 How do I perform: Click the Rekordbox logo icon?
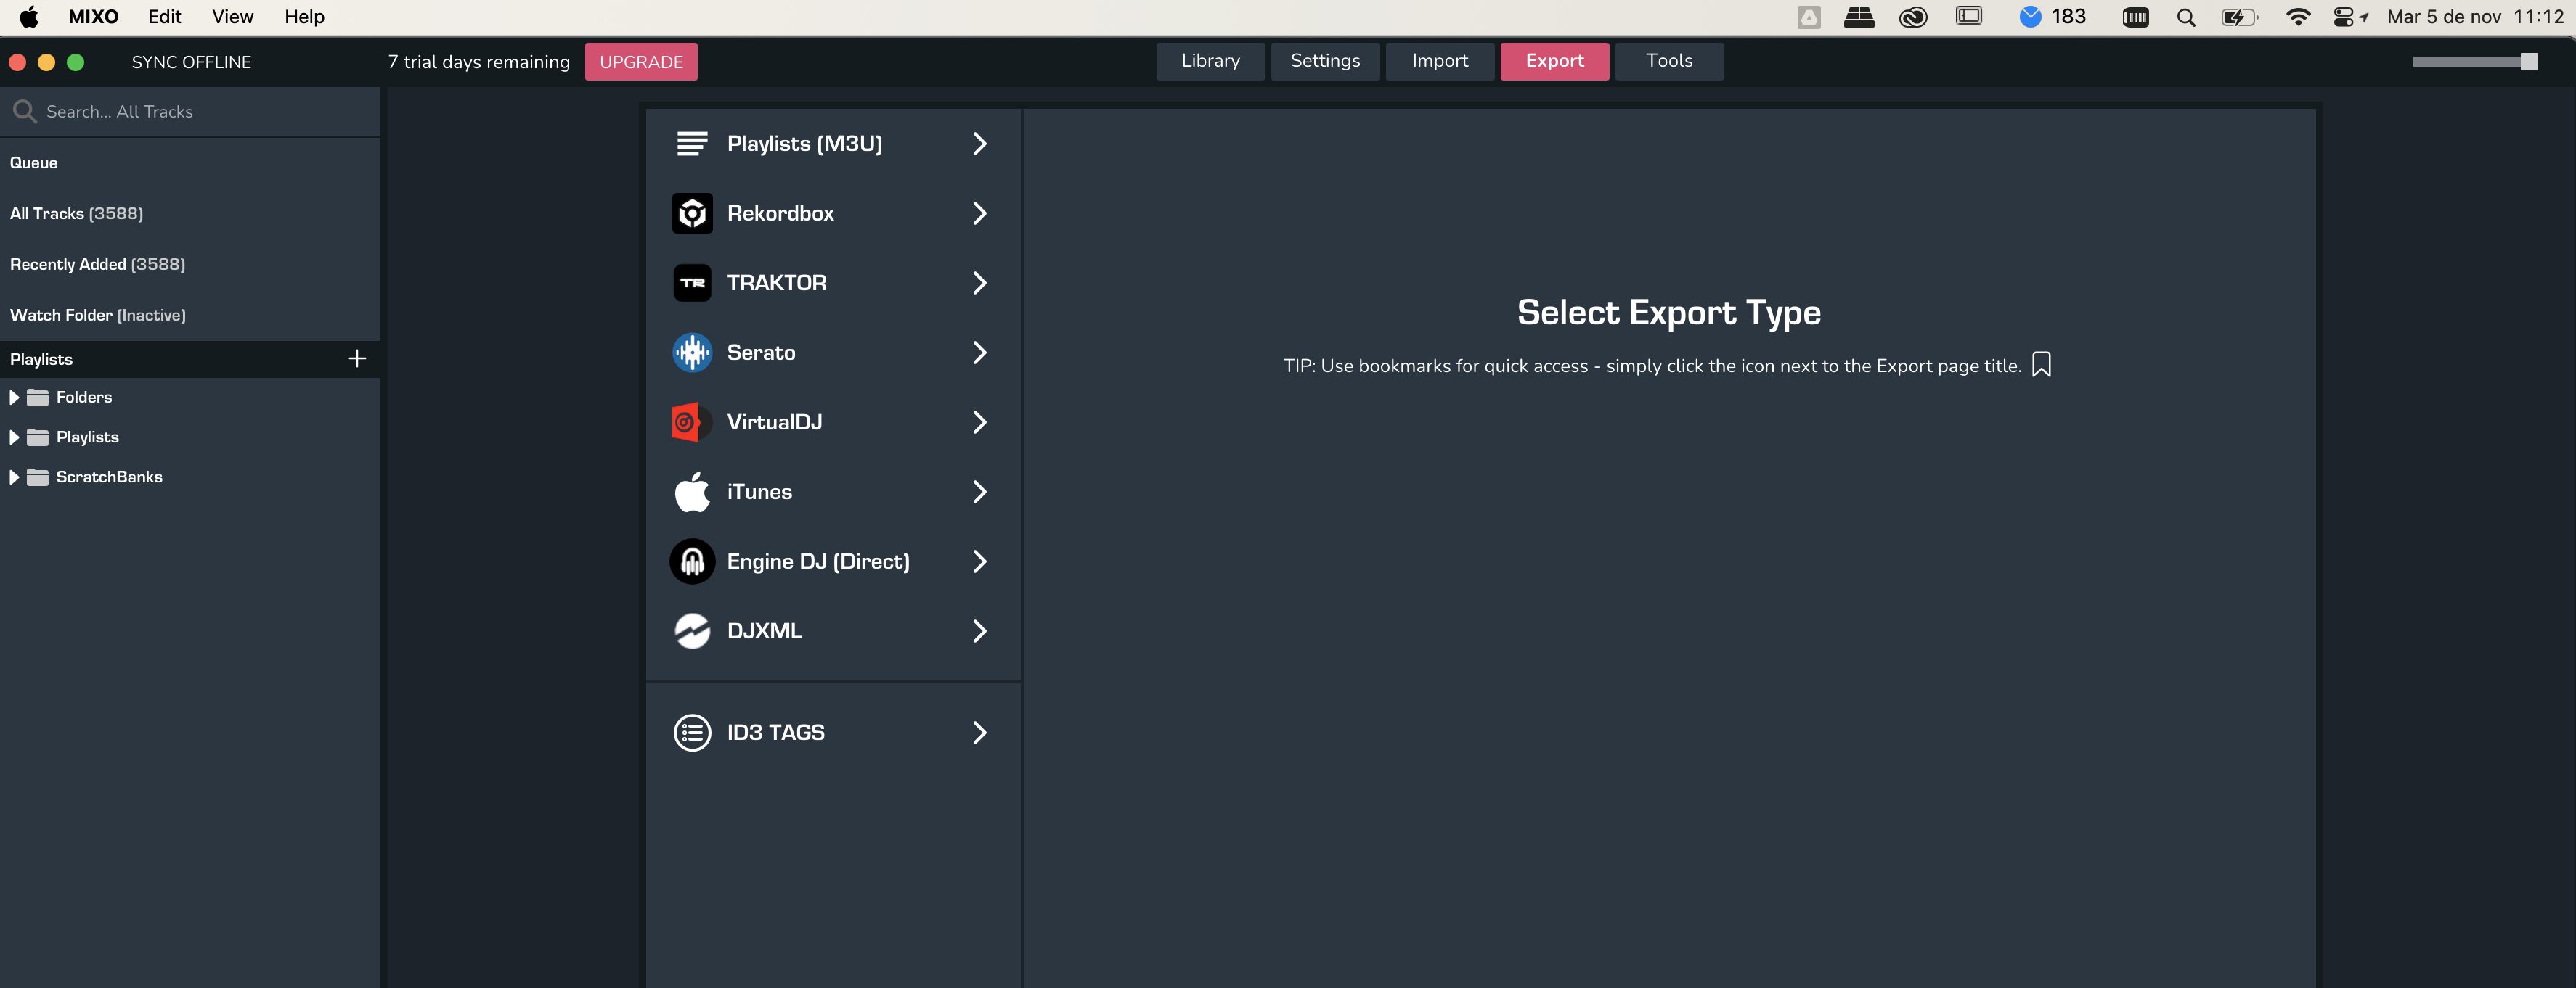[692, 213]
